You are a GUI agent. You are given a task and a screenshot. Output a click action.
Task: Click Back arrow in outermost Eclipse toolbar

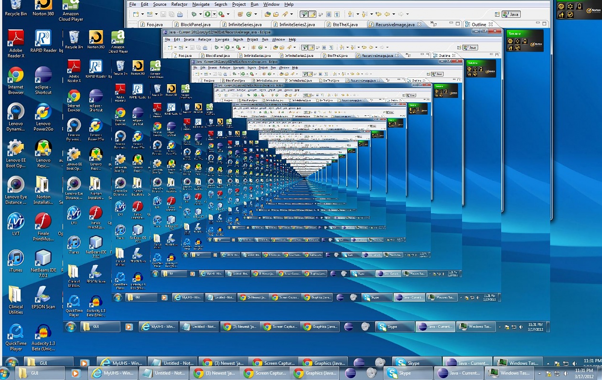coord(387,14)
